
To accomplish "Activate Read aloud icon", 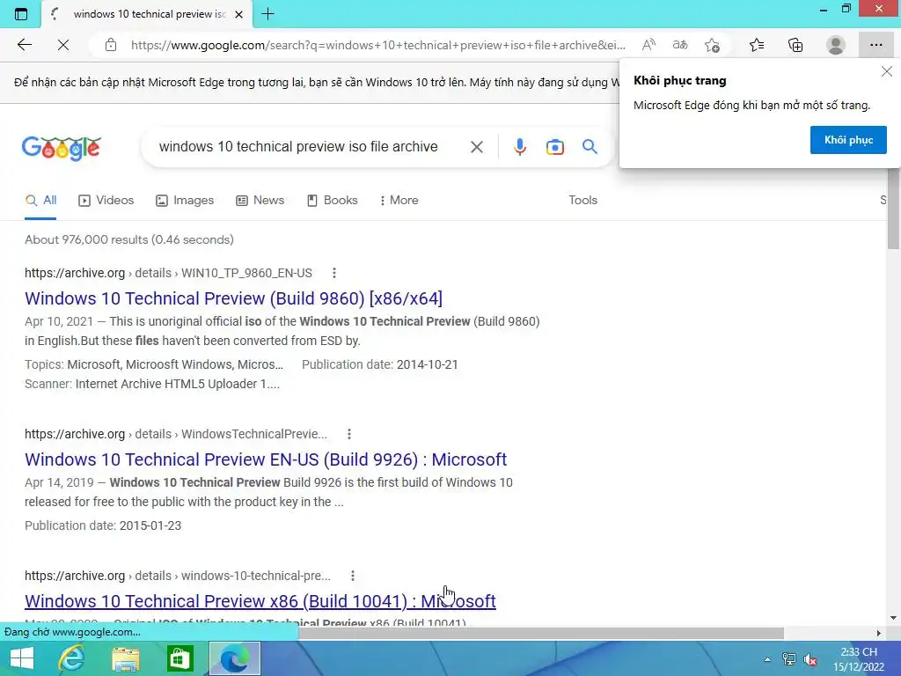I will pyautogui.click(x=648, y=45).
